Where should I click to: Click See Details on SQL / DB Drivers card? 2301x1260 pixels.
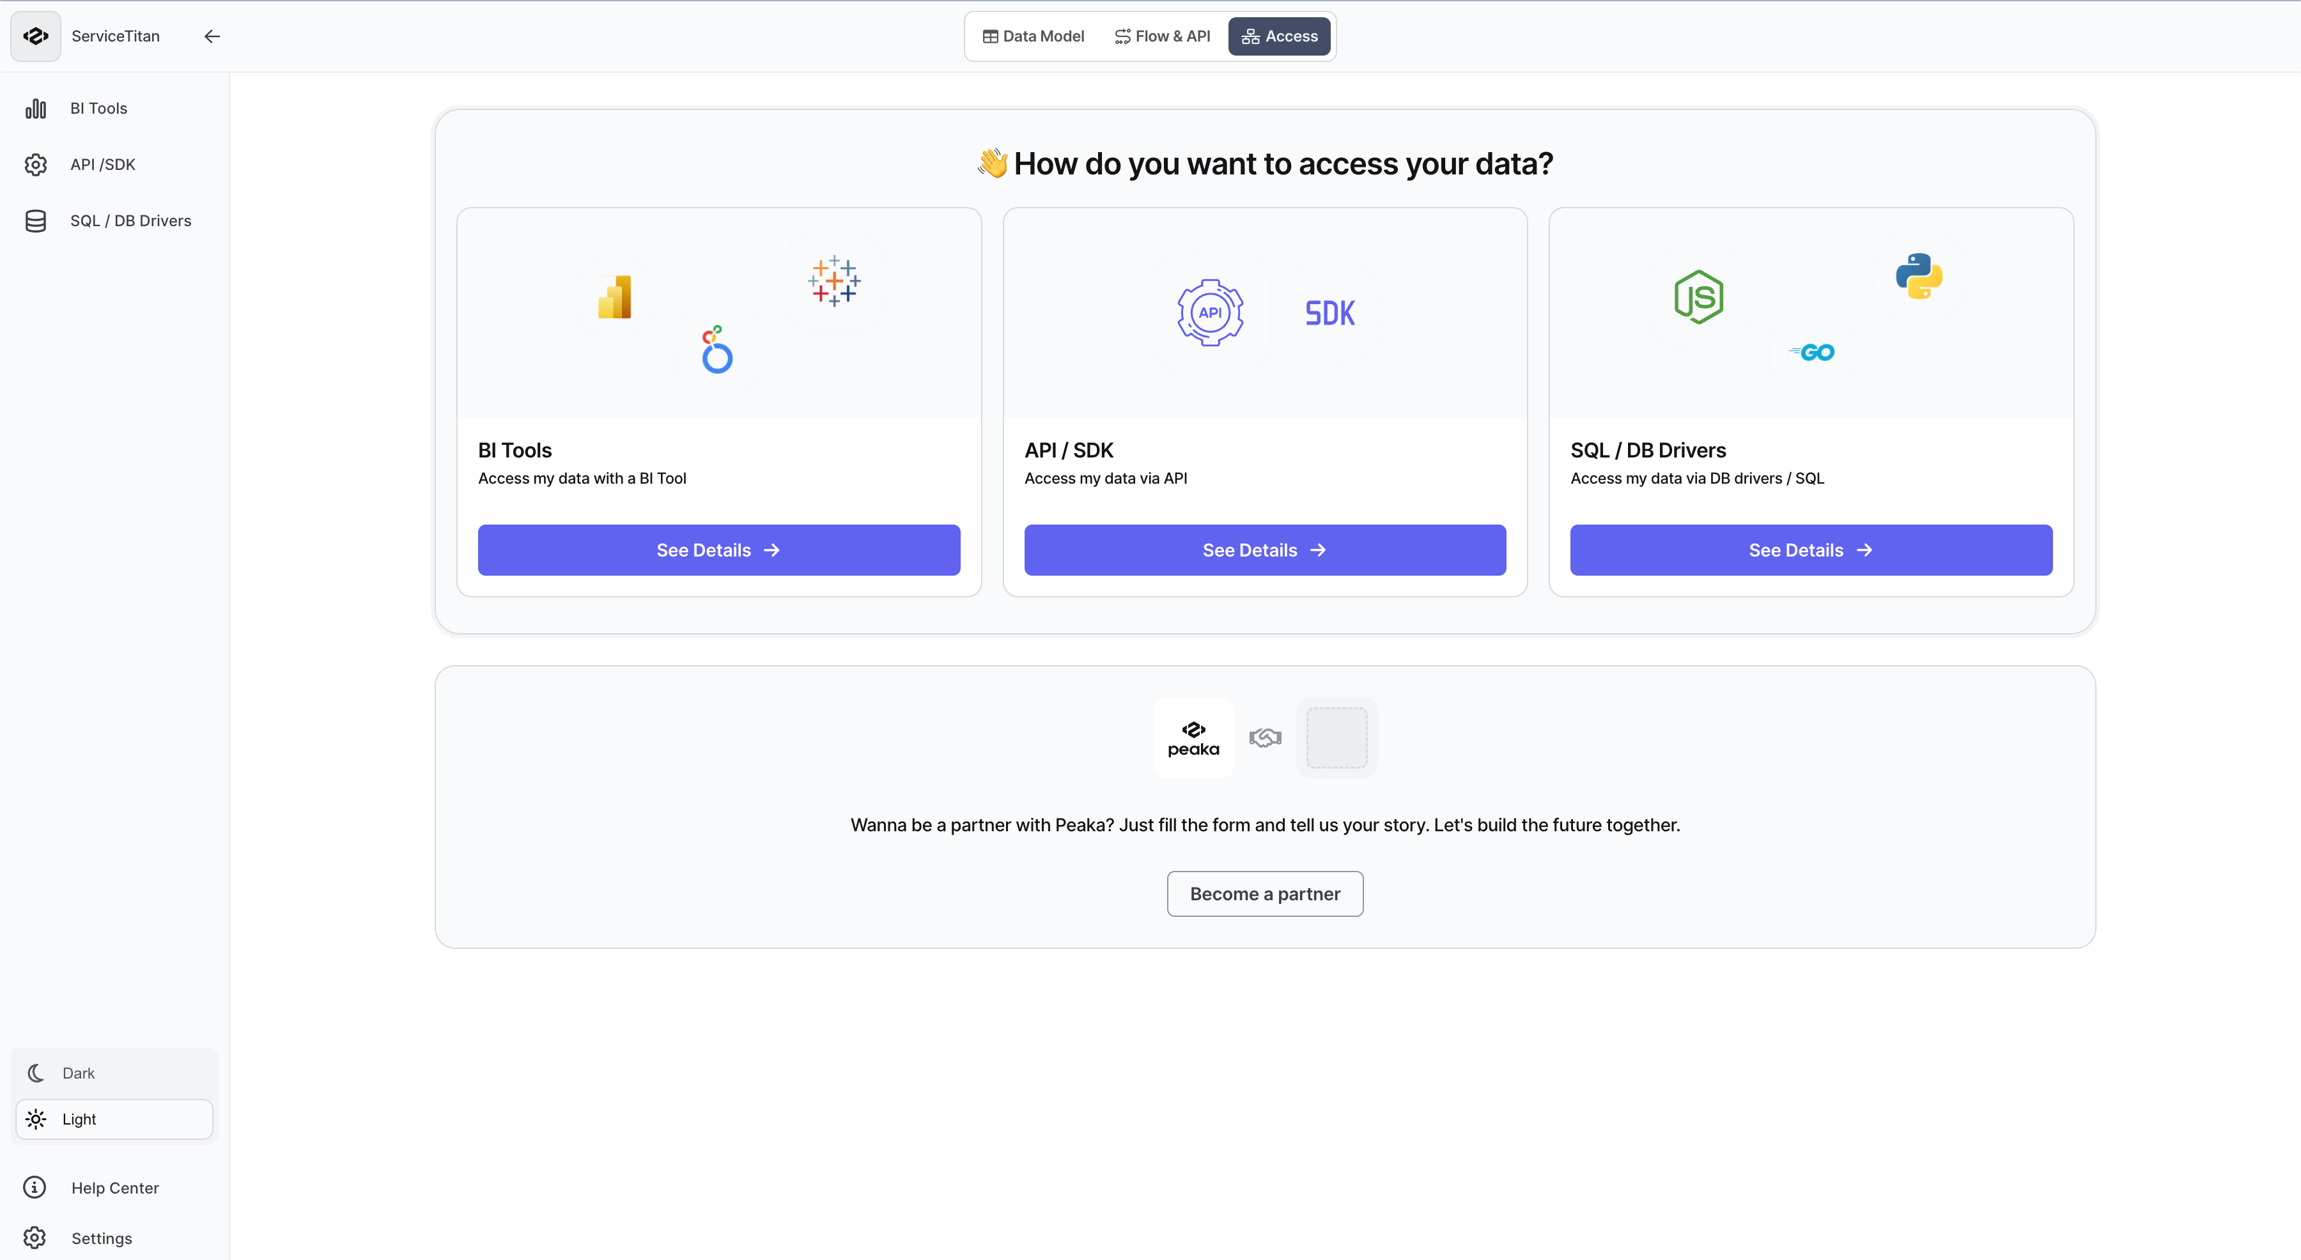(x=1809, y=549)
